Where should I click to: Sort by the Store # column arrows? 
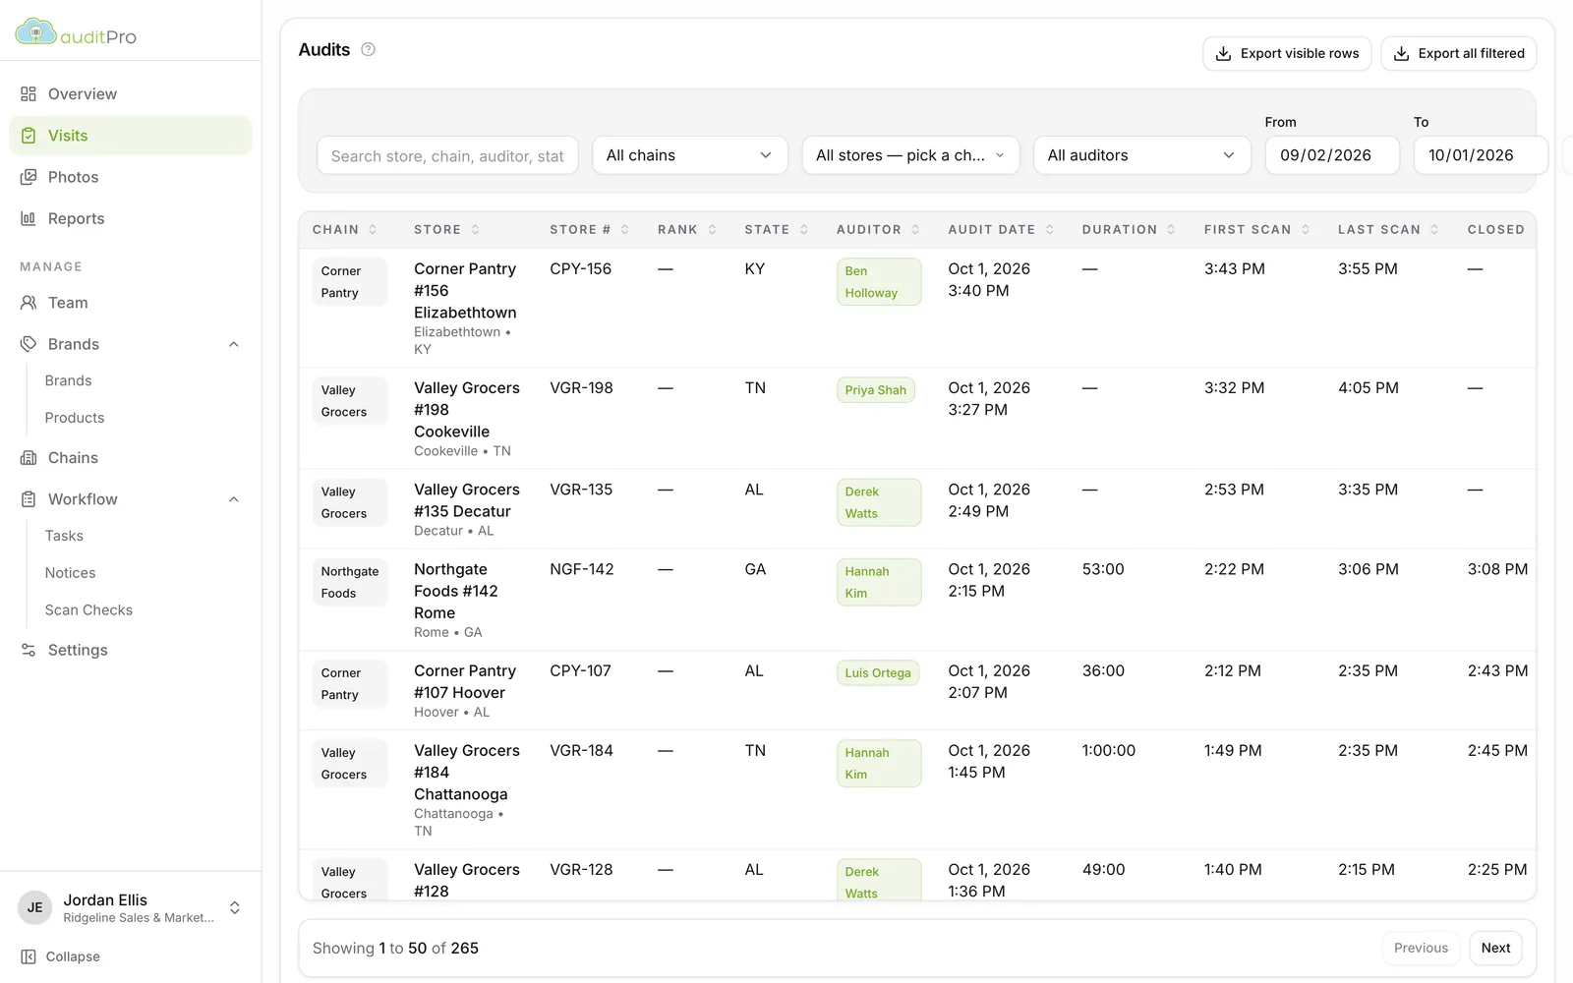624,229
